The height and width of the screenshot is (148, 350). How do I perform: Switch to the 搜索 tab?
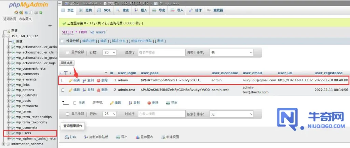(123, 10)
